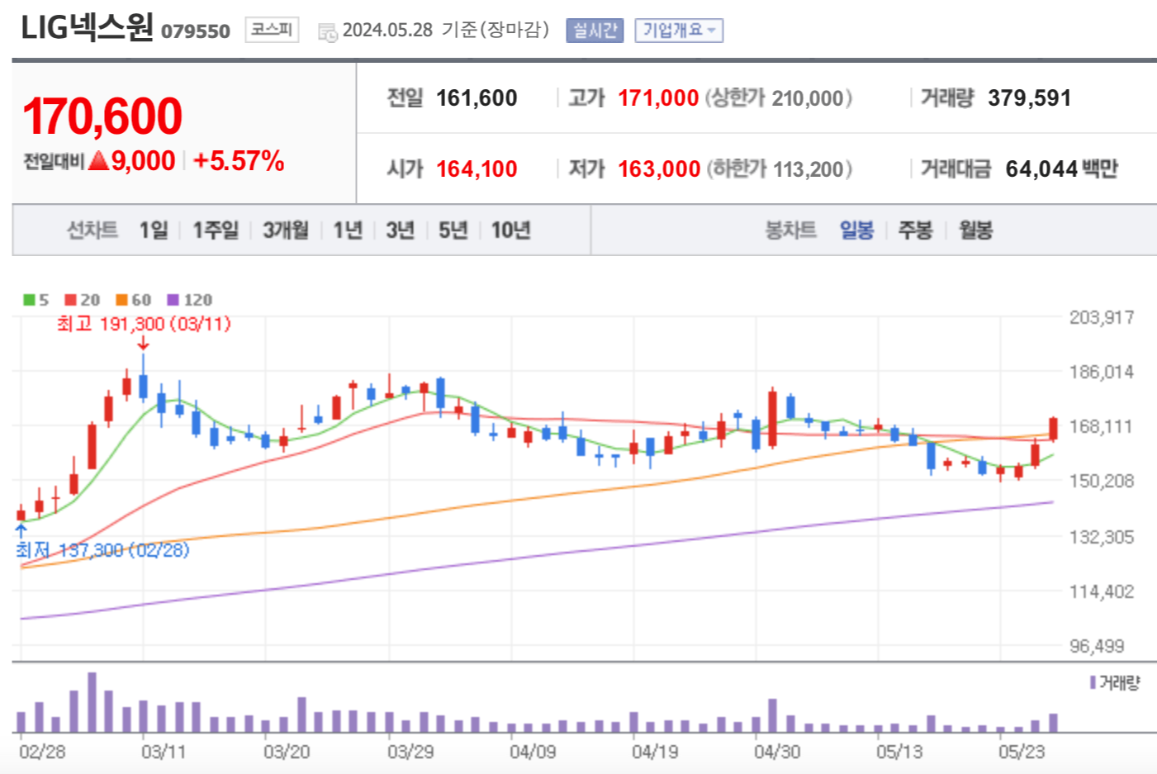This screenshot has height=774, width=1157.
Task: Open the 기업개요 dropdown
Action: pos(679,31)
